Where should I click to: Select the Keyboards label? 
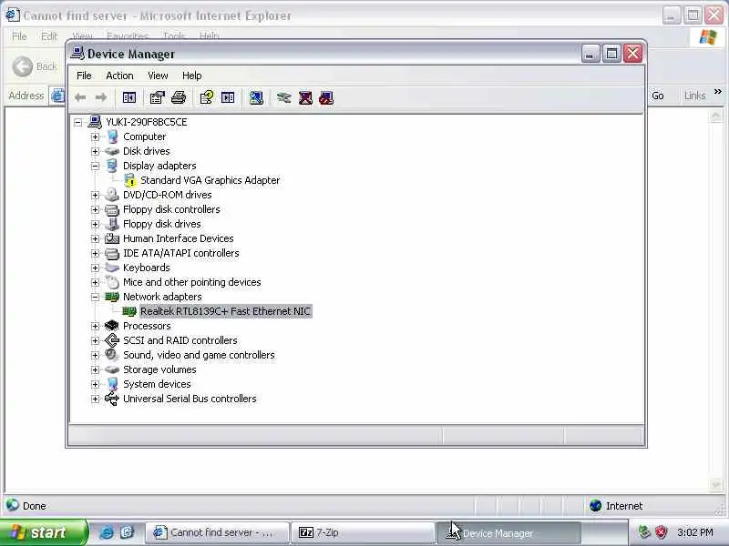pyautogui.click(x=147, y=268)
